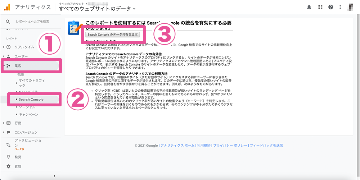Open the リアルタイム report menu
The image size is (360, 180).
(x=24, y=47)
